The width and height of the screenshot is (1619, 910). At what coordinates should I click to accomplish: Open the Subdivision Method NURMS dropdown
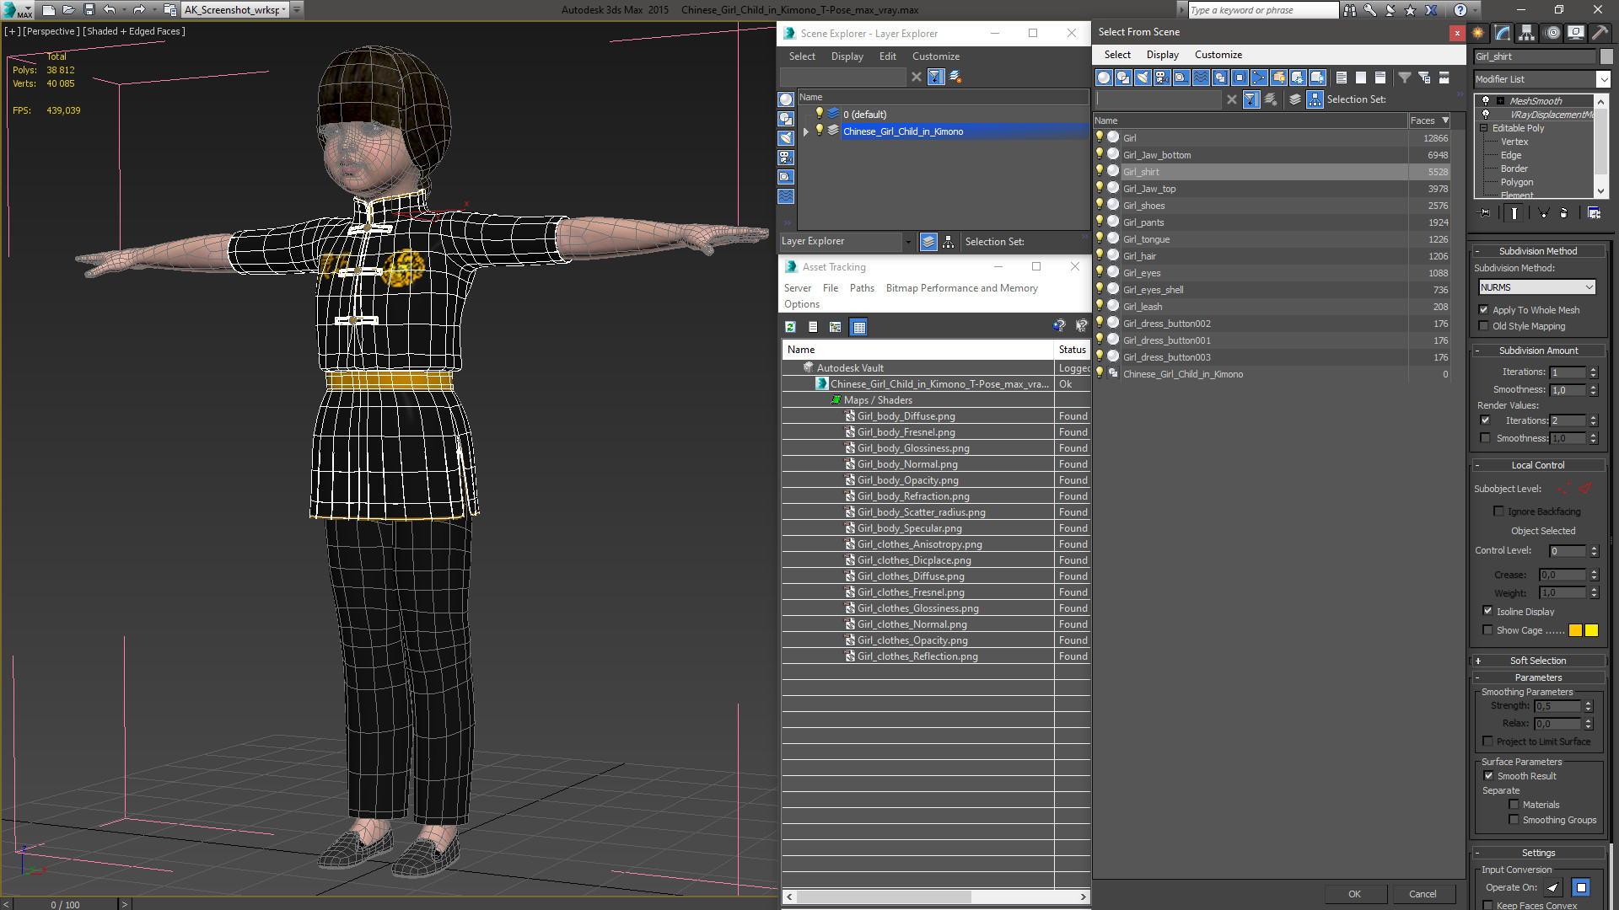pos(1537,287)
